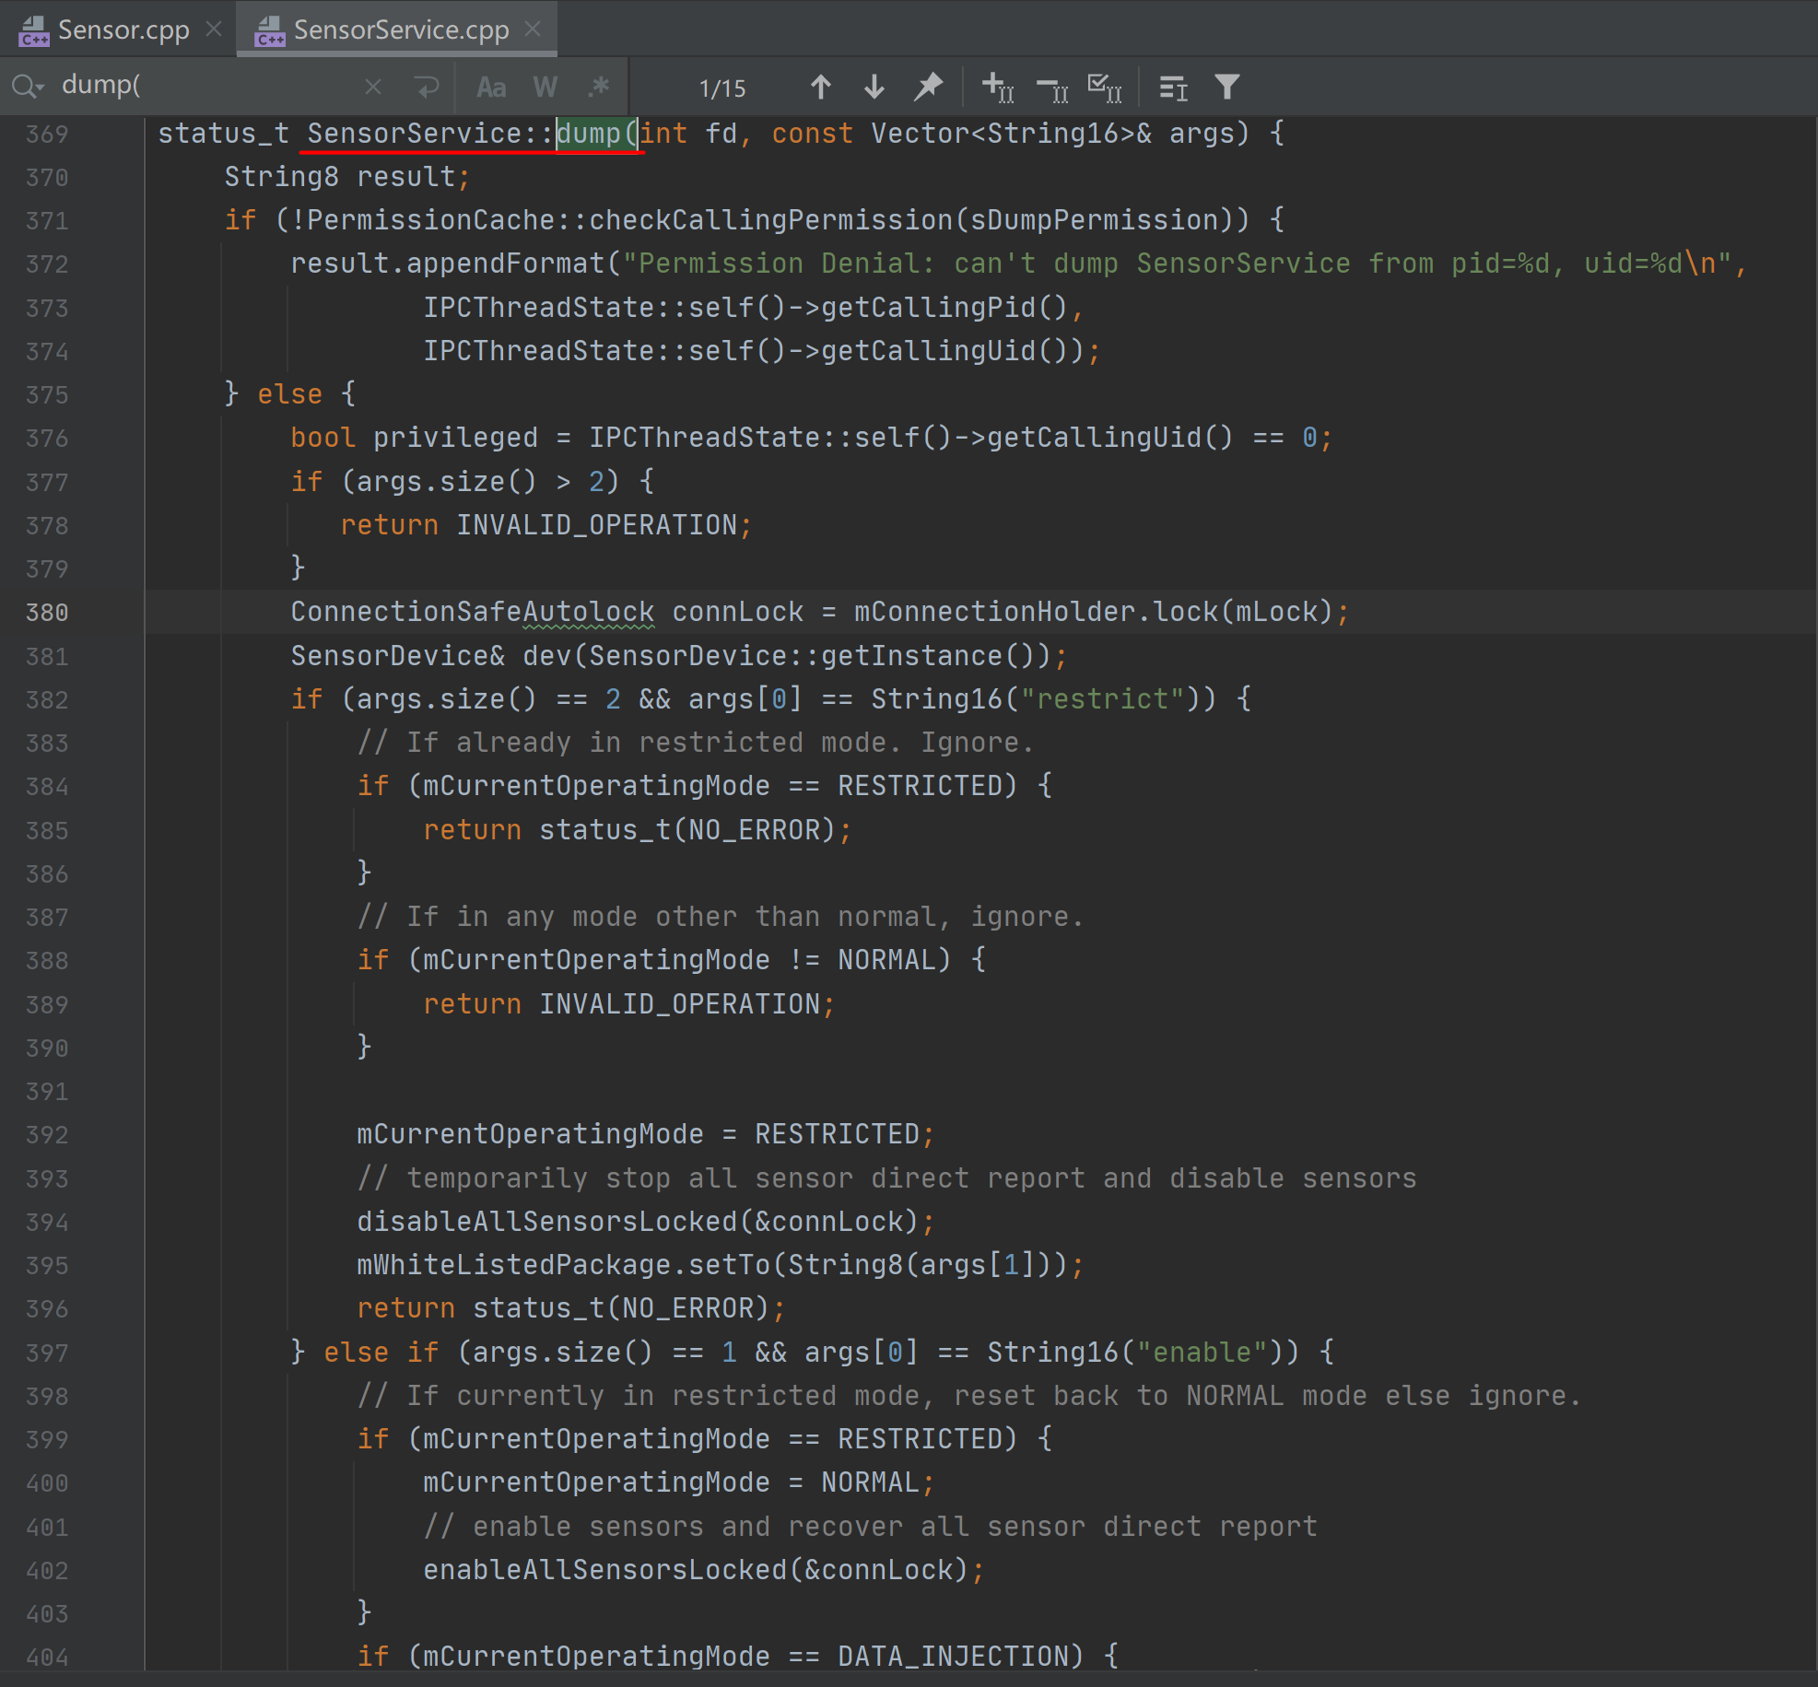The height and width of the screenshot is (1687, 1818).
Task: Toggle Regex search option
Action: 599,87
